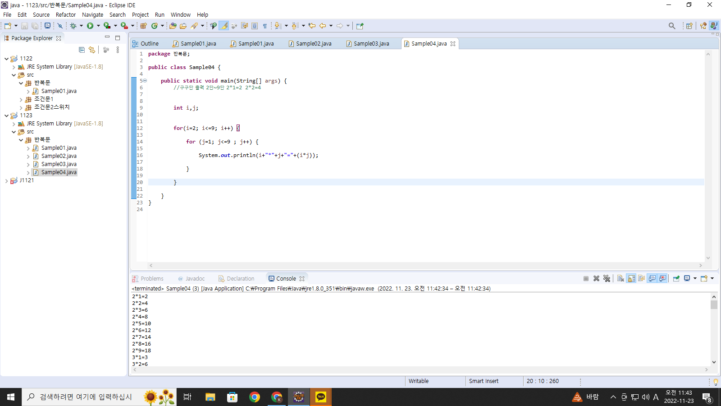Screen dimensions: 721x406
Task: Switch to the Outline tab
Action: (146, 44)
